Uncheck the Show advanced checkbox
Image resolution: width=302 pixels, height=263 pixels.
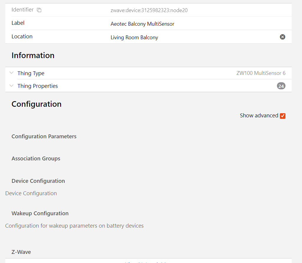tap(283, 116)
